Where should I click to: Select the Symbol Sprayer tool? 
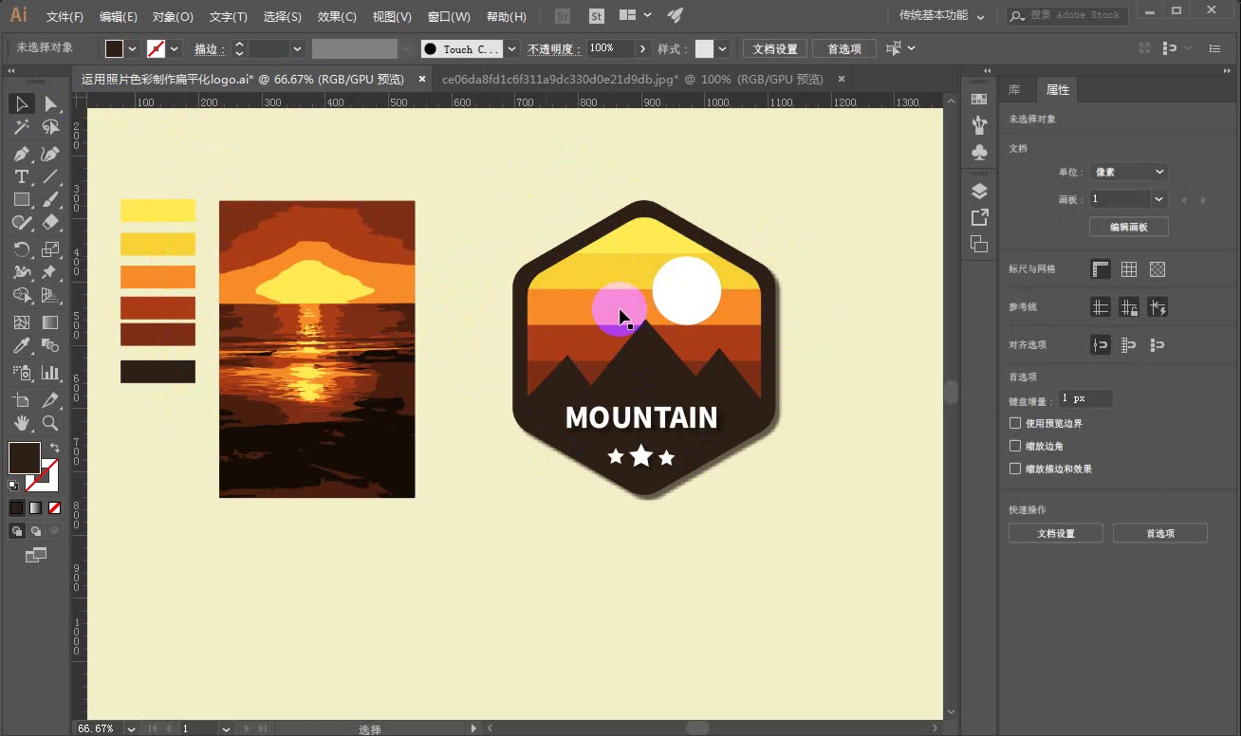click(21, 373)
